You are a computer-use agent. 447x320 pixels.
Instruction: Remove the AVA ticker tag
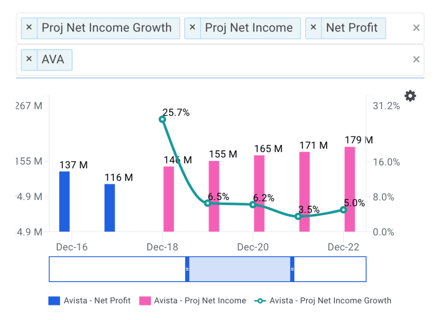pyautogui.click(x=29, y=59)
